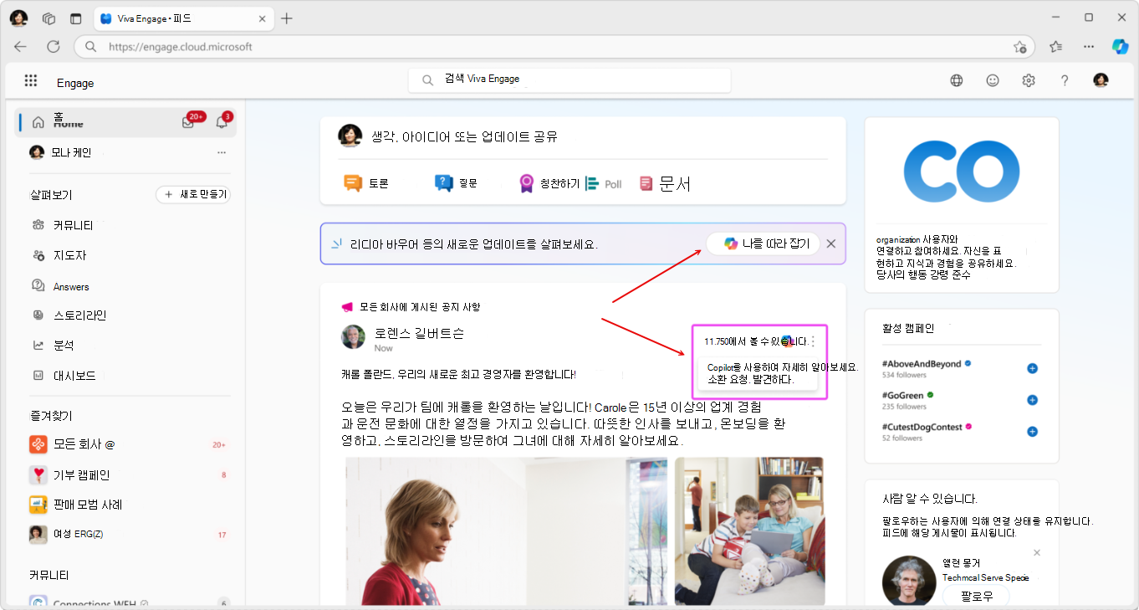The image size is (1139, 610).
Task: Follow the #AboveAndBeyond campaign
Action: [x=1032, y=368]
